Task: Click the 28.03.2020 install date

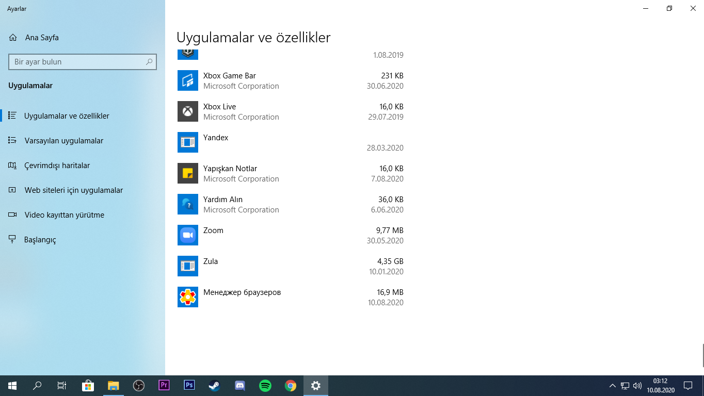Action: click(x=385, y=148)
